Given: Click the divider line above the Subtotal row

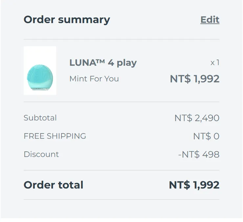Looking at the screenshot, I should tap(121, 102).
